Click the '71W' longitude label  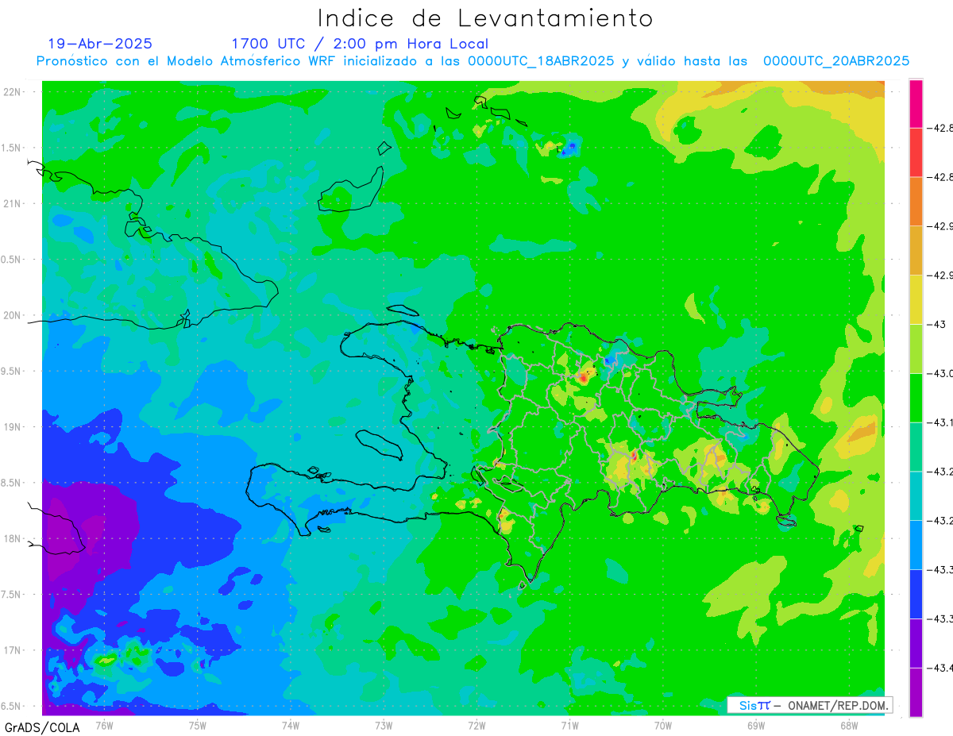coord(569,725)
